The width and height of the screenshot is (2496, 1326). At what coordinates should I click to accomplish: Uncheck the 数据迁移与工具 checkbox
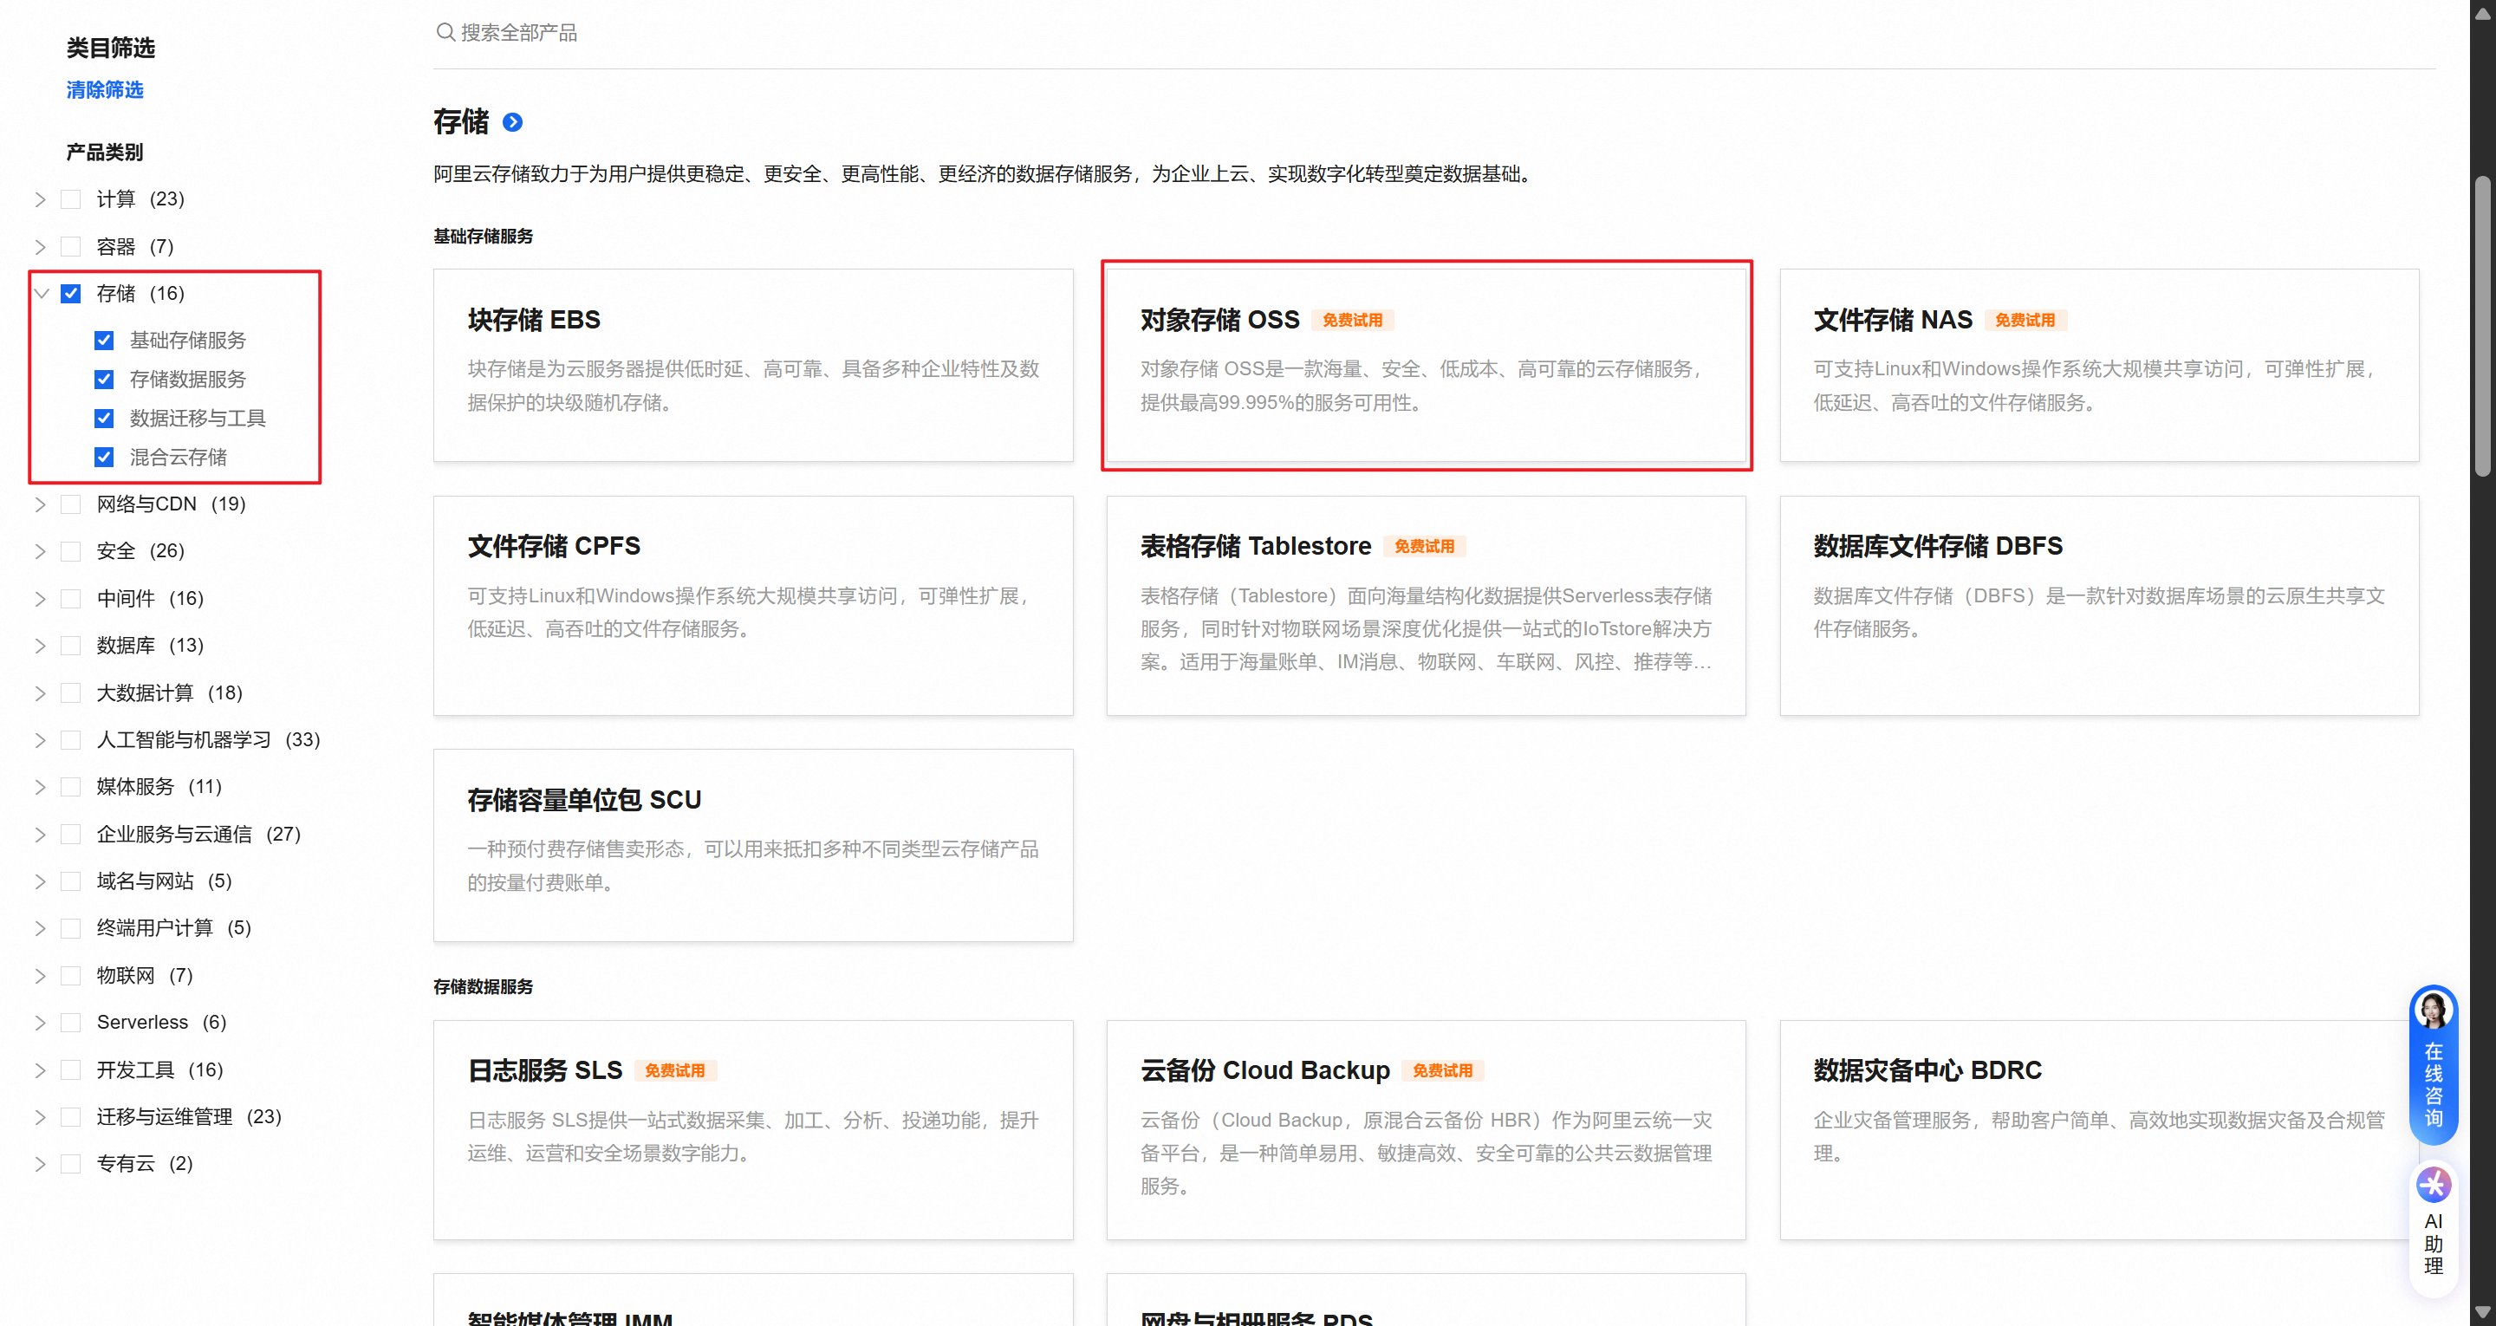coord(104,418)
